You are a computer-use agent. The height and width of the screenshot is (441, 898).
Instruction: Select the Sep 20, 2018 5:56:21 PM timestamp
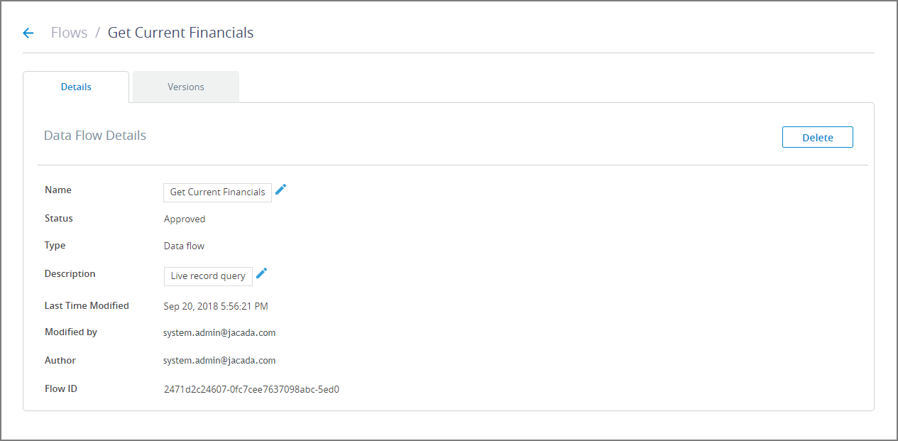[x=216, y=307]
